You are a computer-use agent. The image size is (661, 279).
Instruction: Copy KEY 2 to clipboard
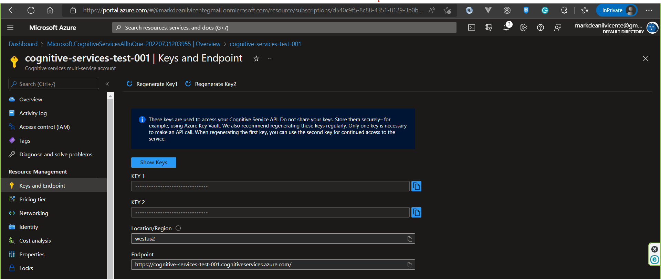[x=416, y=212]
